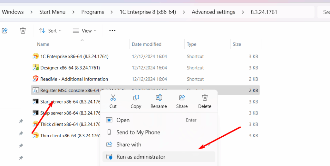Select file 1C Enterprise x86-64 (8.3.24.1761)
Screen dimensions: 330x166
(74, 56)
